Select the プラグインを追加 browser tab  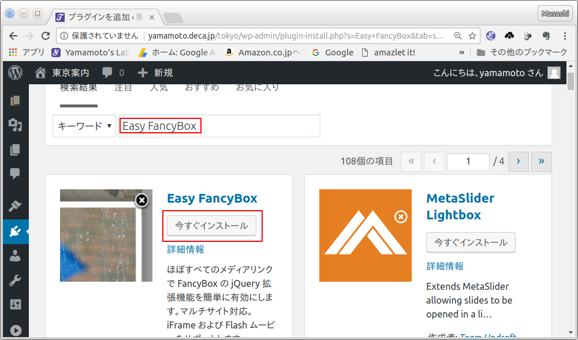[x=105, y=17]
